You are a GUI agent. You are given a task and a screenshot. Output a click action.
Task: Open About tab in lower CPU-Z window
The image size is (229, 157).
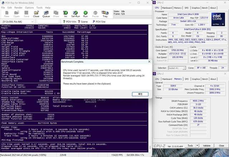point(213,79)
